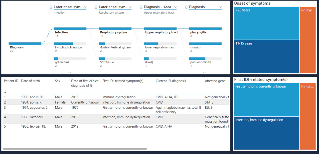Remove the Infection level with its X
Screen dimensions: 319x154
[x=85, y=7]
